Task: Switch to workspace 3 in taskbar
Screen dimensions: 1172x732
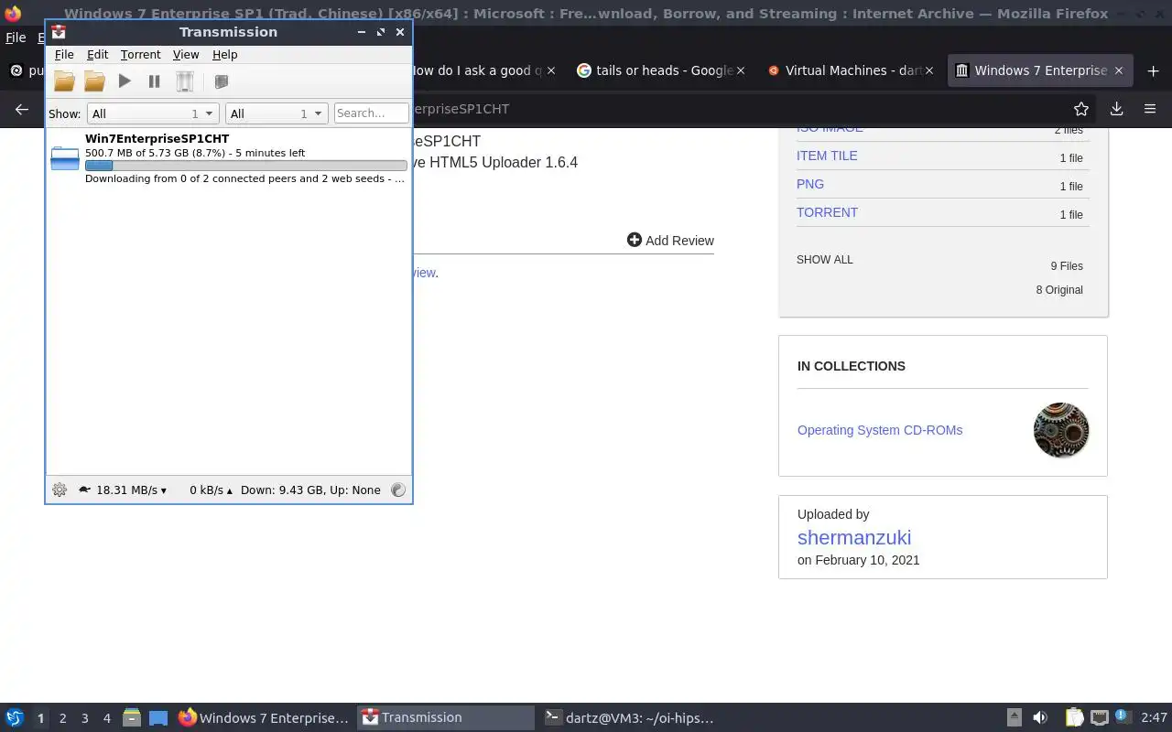Action: click(x=84, y=718)
